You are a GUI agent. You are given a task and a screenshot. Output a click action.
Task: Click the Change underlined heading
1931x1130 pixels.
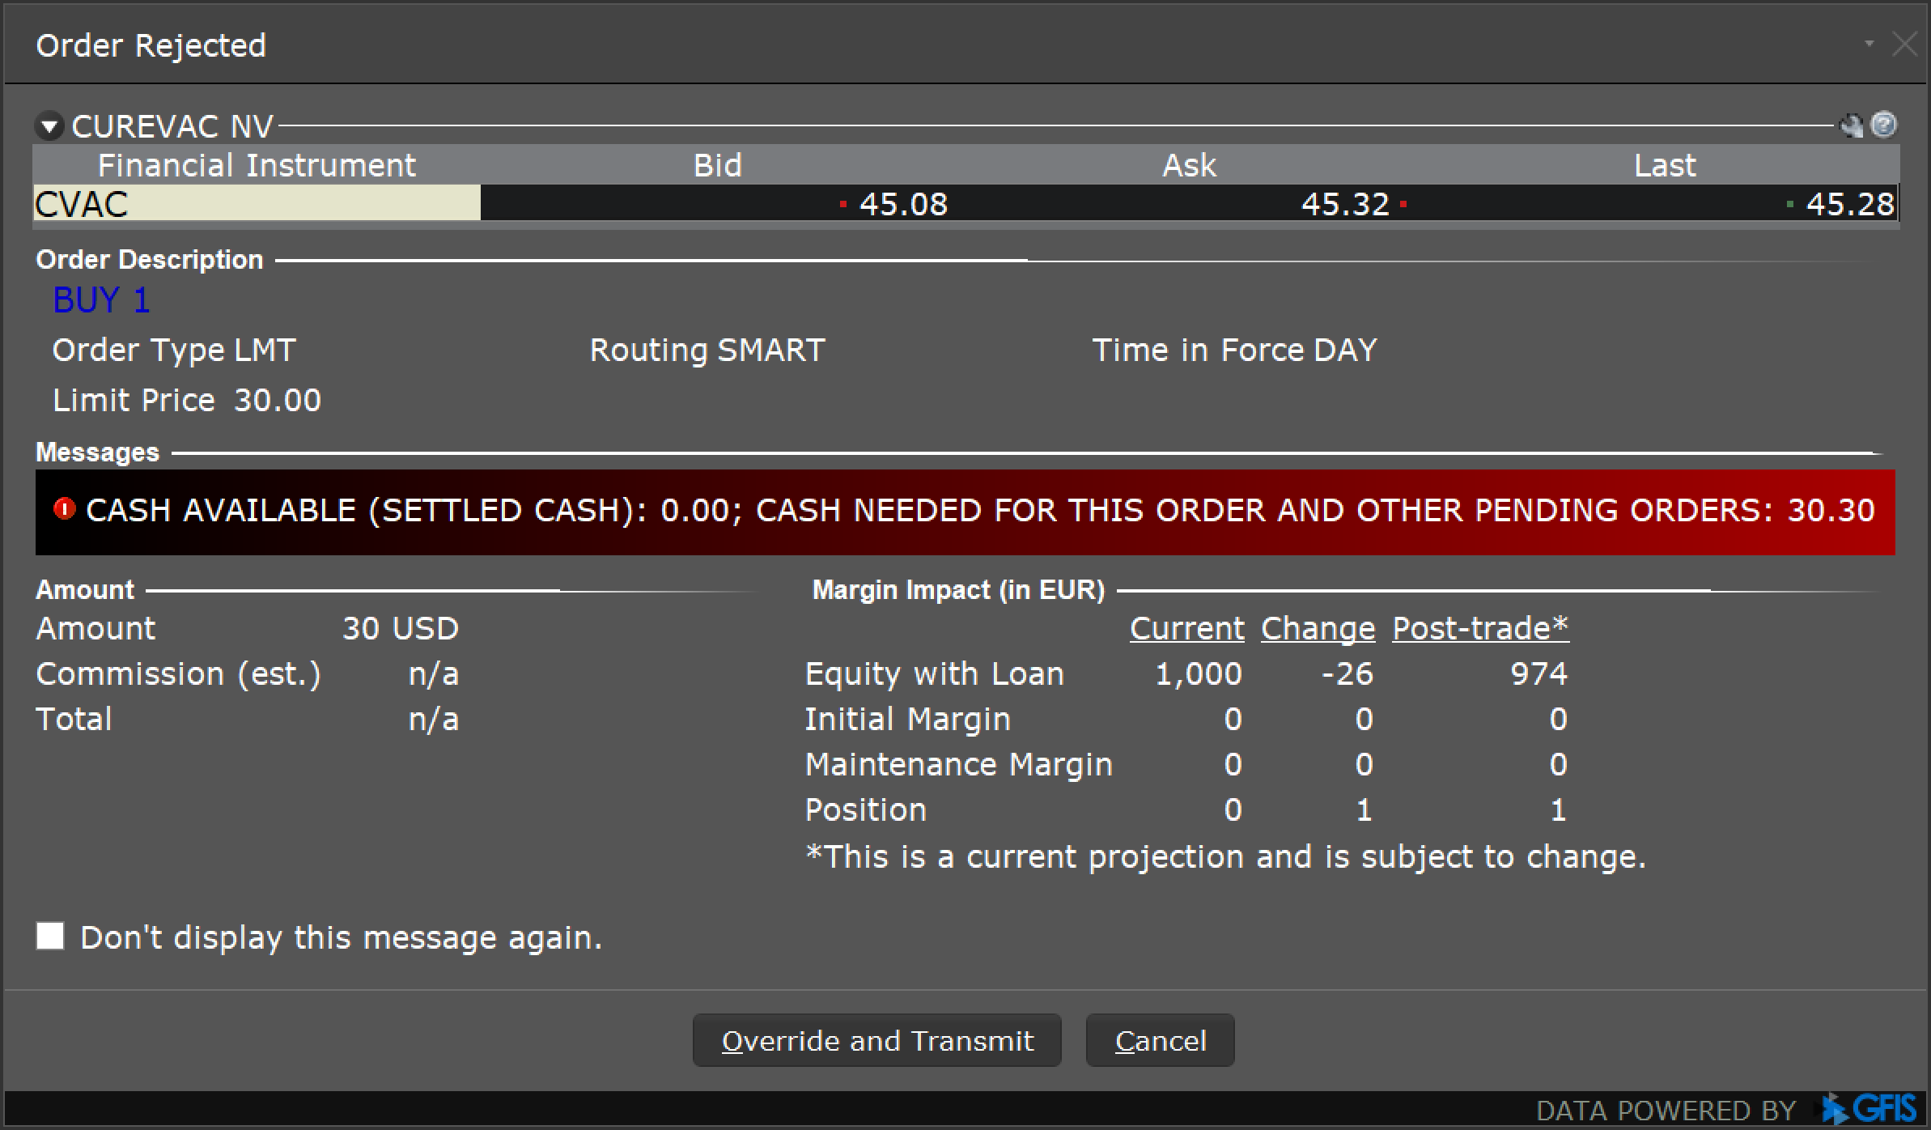1318,628
